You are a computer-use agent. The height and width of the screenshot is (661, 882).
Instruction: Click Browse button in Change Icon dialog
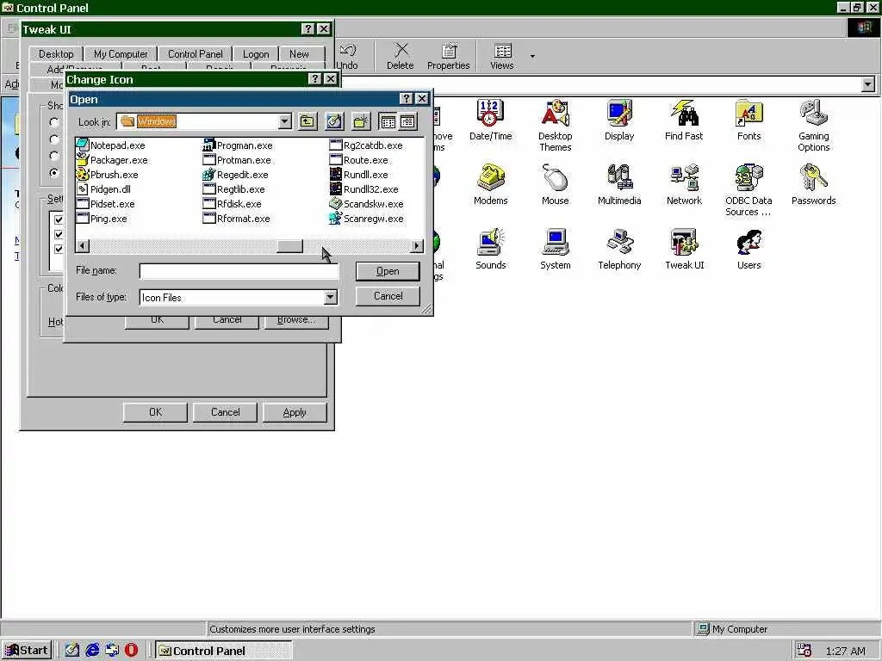click(296, 320)
